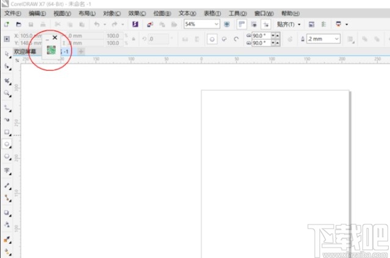
Task: Click the Print icon
Action: tap(43, 24)
